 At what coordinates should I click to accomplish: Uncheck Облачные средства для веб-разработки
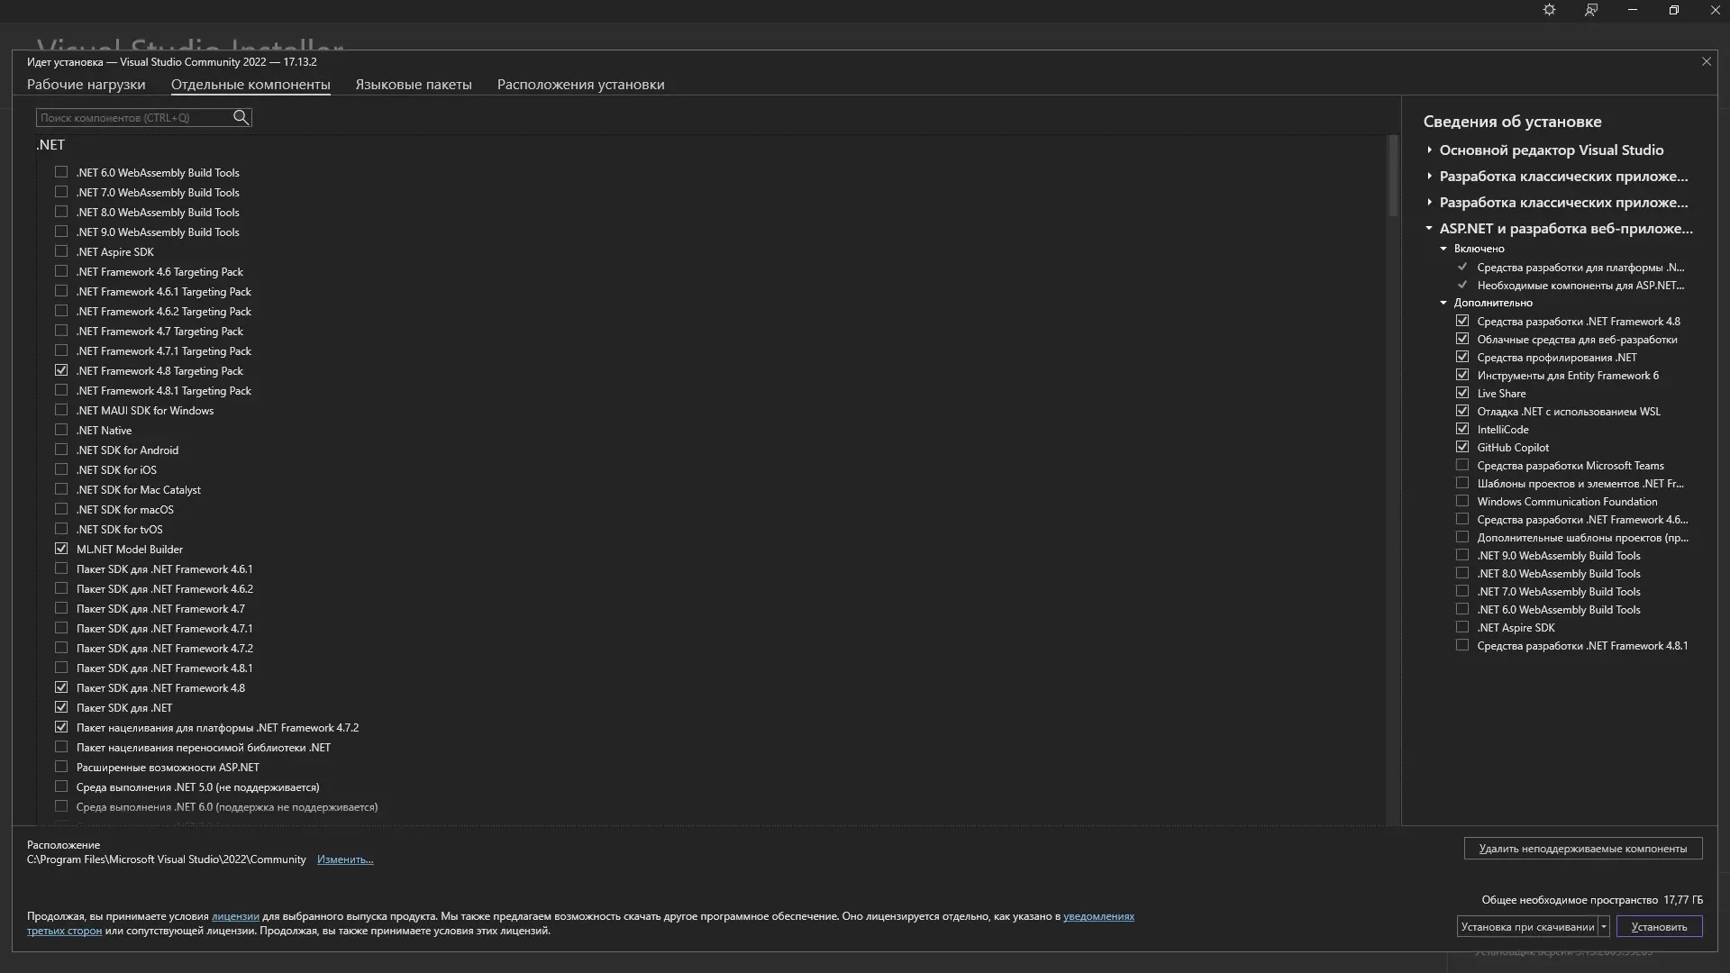pos(1462,339)
